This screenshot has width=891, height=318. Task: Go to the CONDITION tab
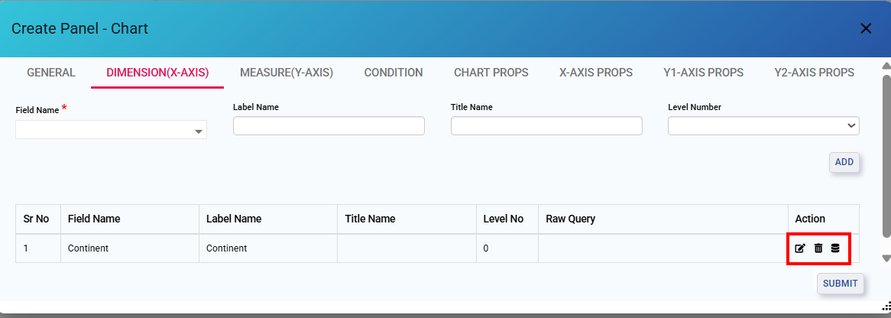click(x=394, y=73)
